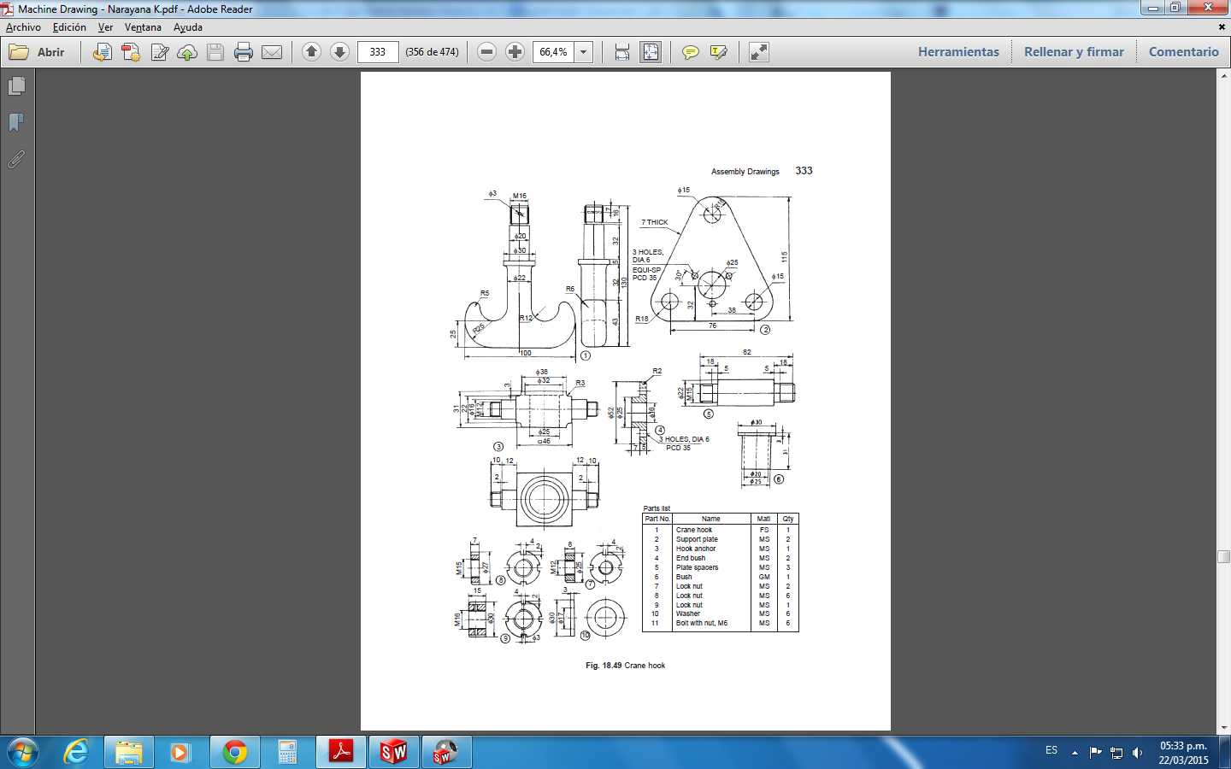
Task: Zoom out with the minus button
Action: (x=486, y=52)
